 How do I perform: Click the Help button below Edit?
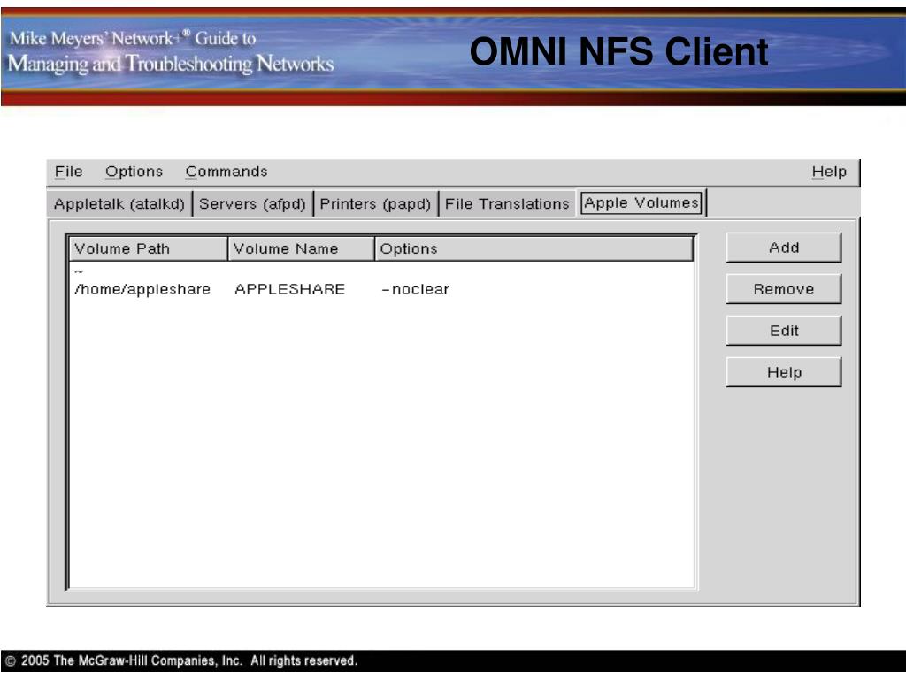coord(784,372)
